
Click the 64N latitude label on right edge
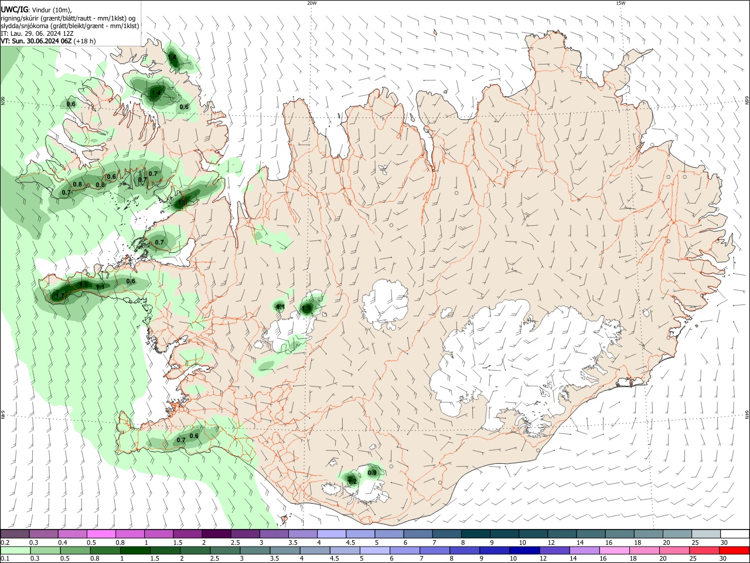747,415
